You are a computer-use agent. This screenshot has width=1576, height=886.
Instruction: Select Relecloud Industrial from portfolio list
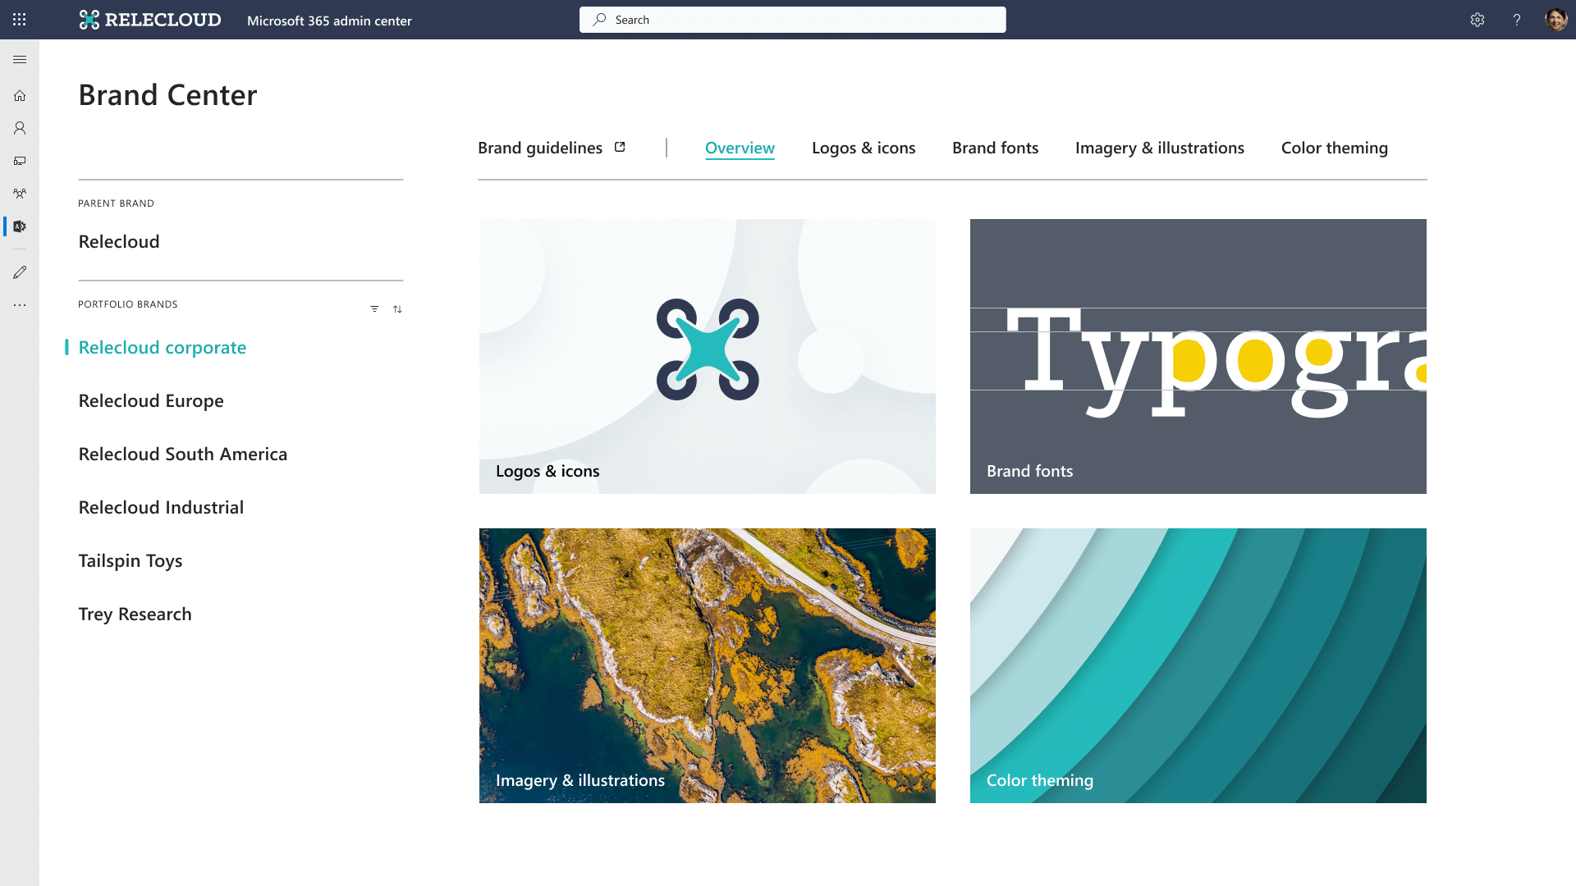click(x=160, y=506)
